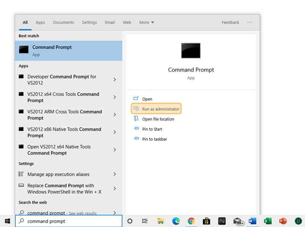Expand Replace Command Prompt with PowerShell arrow
305x227 pixels.
point(115,188)
